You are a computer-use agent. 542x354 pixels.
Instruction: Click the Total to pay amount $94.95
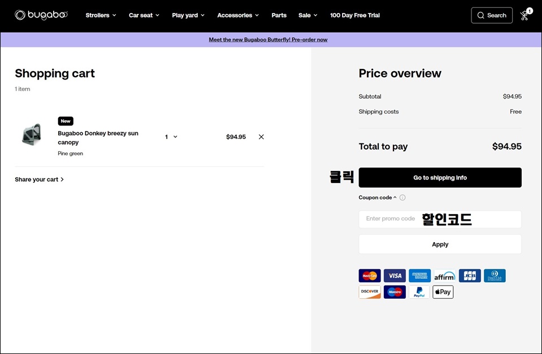tap(507, 147)
